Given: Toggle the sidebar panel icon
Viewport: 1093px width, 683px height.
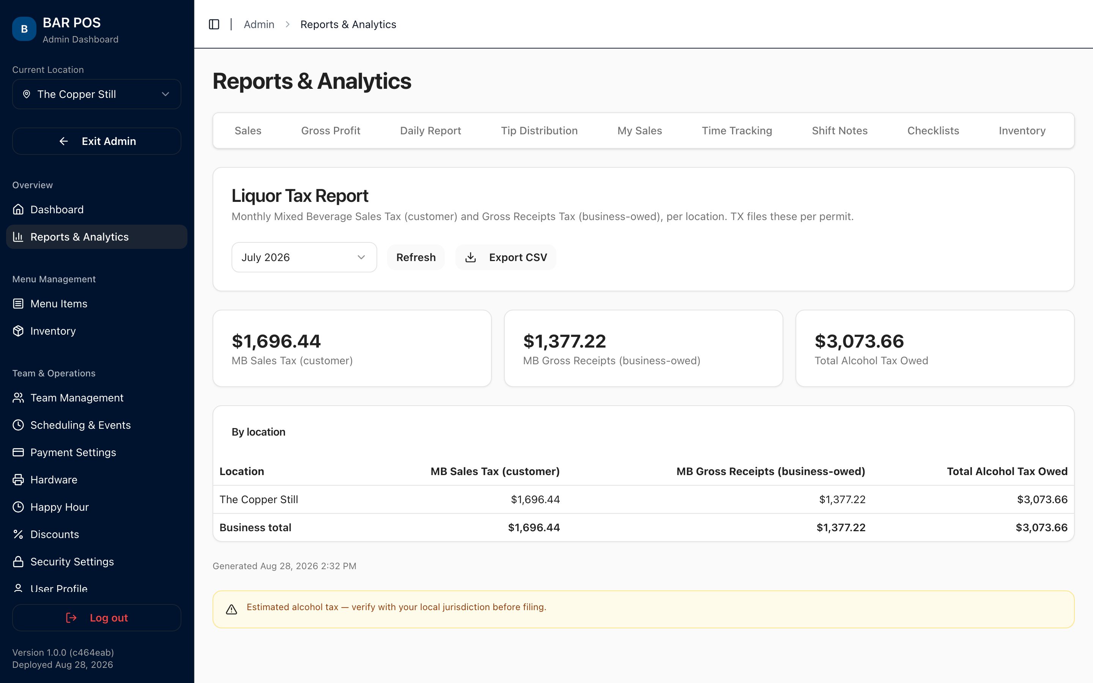Looking at the screenshot, I should pyautogui.click(x=214, y=24).
